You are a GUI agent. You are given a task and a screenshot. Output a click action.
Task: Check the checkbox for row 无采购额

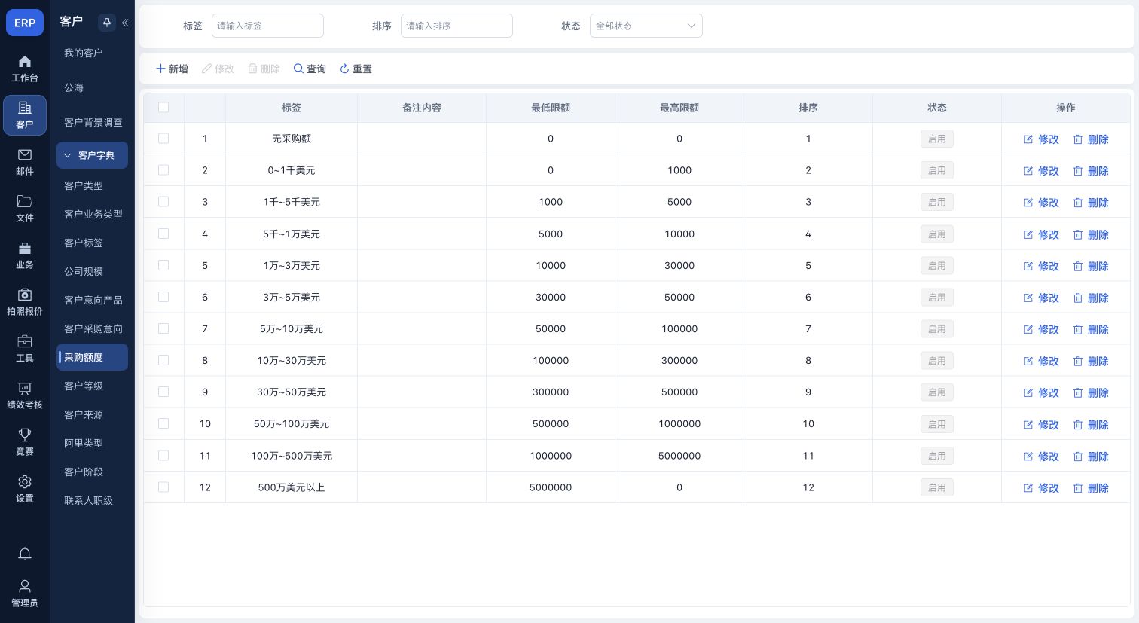[x=163, y=139]
